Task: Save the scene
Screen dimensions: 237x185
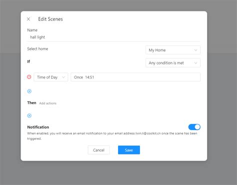Action: (129, 150)
